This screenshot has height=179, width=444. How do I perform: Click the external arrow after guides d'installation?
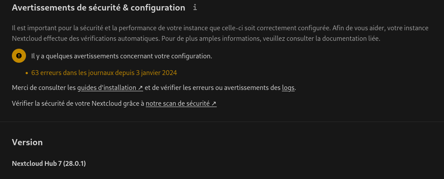[x=141, y=88]
